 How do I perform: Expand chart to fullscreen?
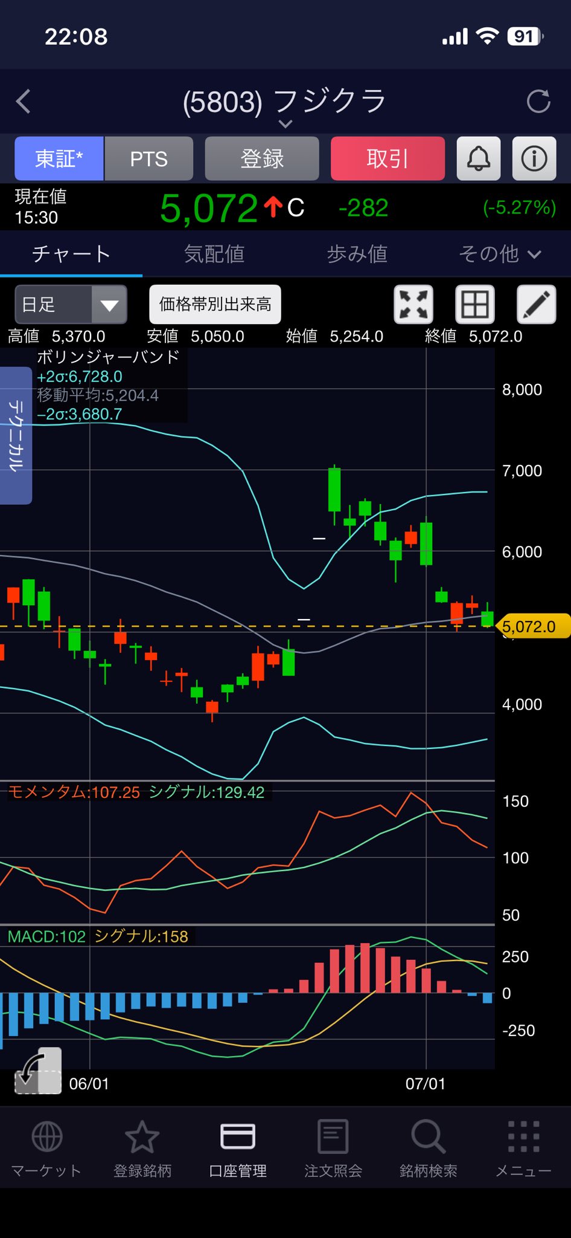413,304
